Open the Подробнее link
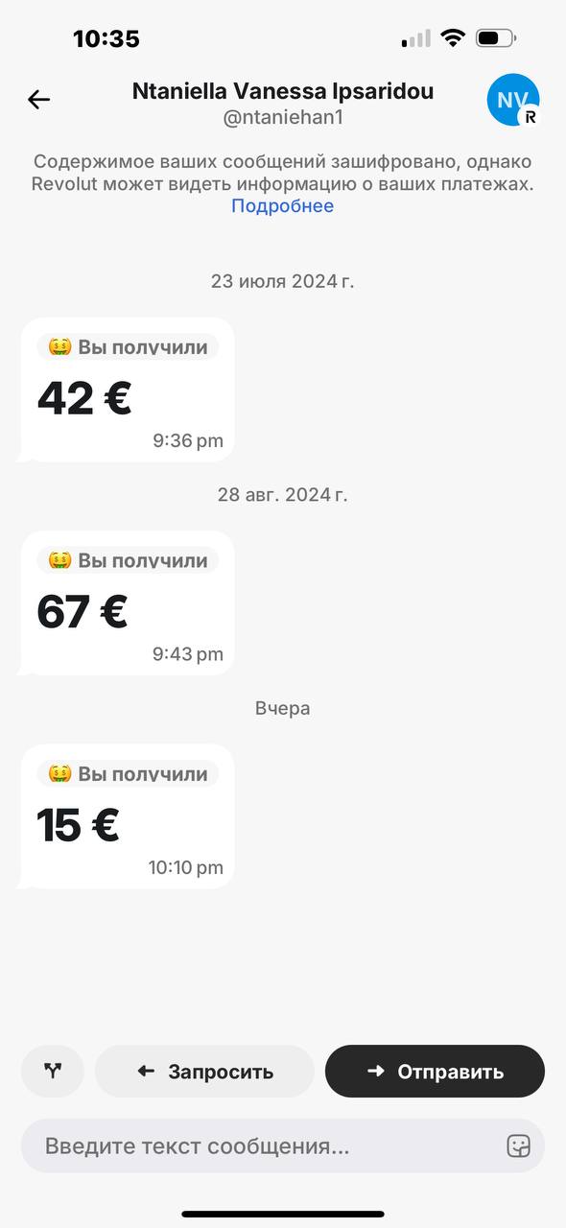 pyautogui.click(x=283, y=205)
